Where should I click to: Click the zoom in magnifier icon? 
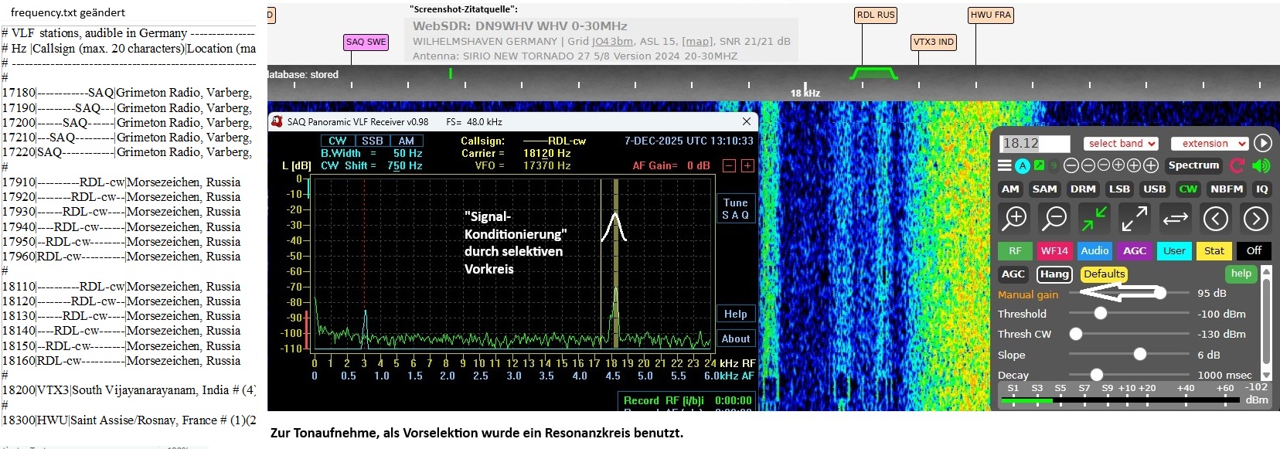coord(1014,219)
